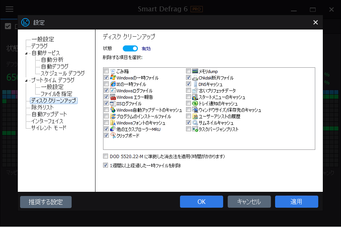Uncheck the クリップボード checkbox

(x=106, y=135)
